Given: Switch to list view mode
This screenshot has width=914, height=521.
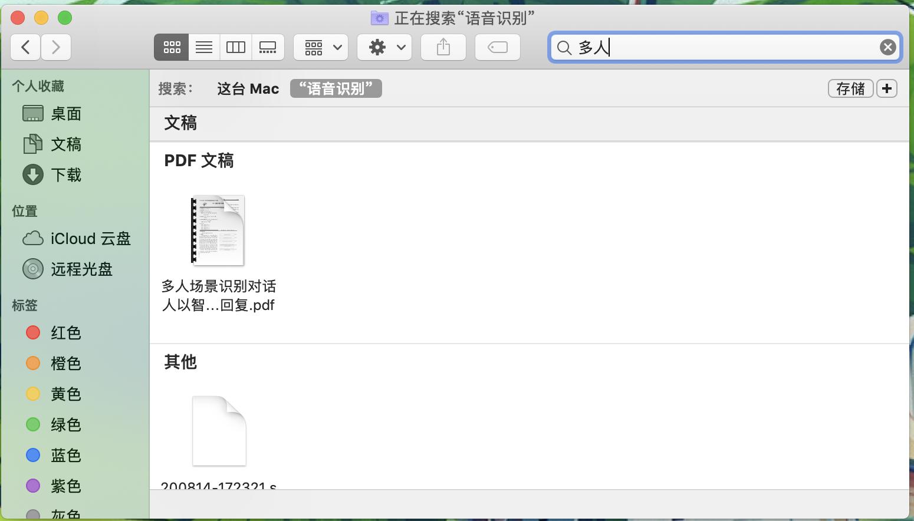Looking at the screenshot, I should pos(203,47).
